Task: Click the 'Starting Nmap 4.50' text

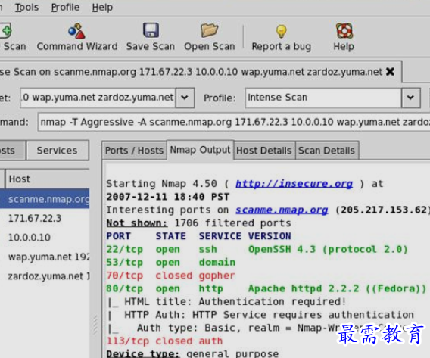Action: point(161,184)
